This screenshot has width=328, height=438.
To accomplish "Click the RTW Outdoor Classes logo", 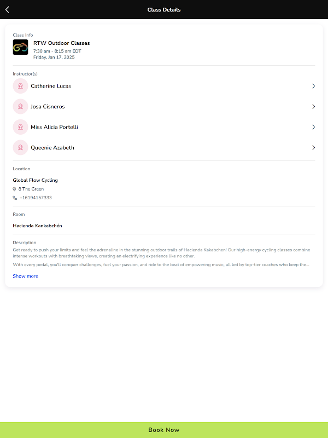I will 20,47.
